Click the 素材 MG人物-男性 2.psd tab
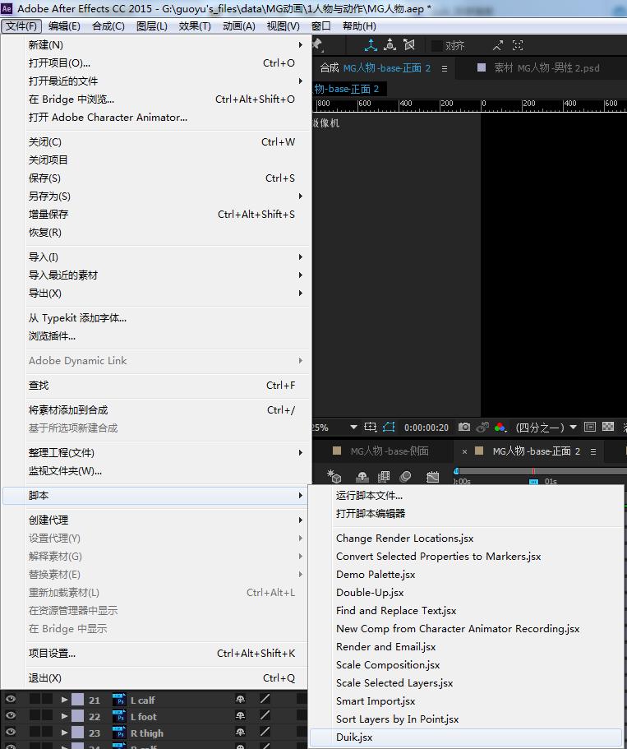The height and width of the screenshot is (749, 627). 546,68
